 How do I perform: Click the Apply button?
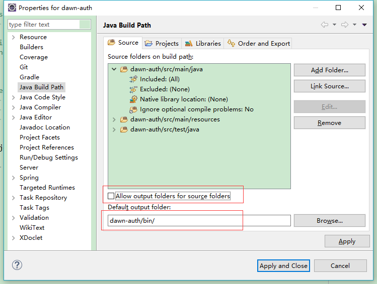click(x=347, y=241)
